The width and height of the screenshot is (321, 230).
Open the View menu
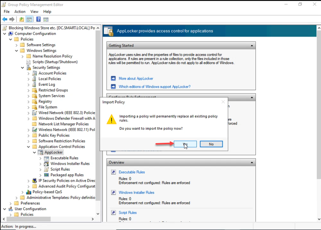[x=35, y=12]
